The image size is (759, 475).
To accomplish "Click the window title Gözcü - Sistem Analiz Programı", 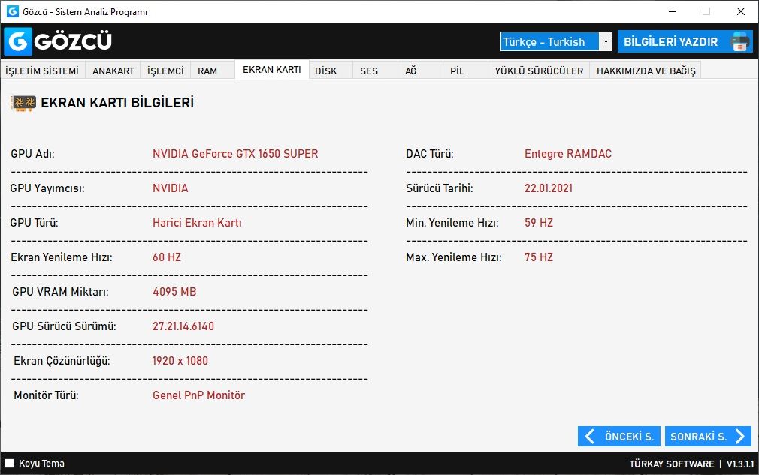I will pyautogui.click(x=85, y=11).
